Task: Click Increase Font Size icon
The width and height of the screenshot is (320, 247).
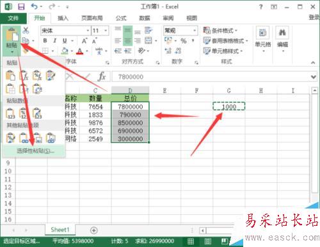Action: 84,40
